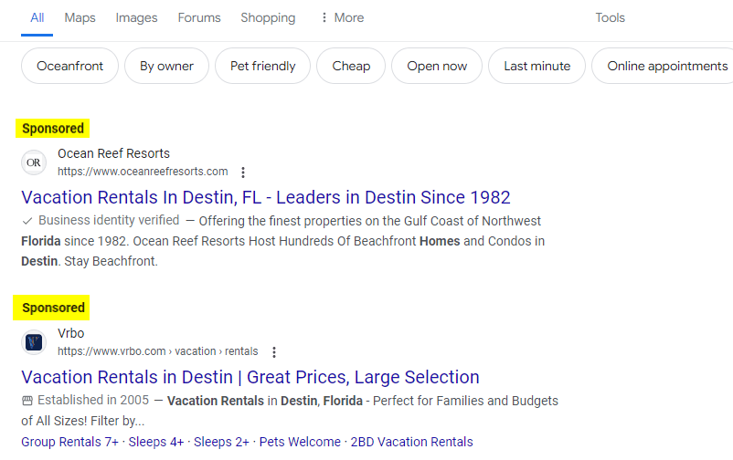This screenshot has width=733, height=460.
Task: Apply the Online appointments filter chip
Action: 664,66
